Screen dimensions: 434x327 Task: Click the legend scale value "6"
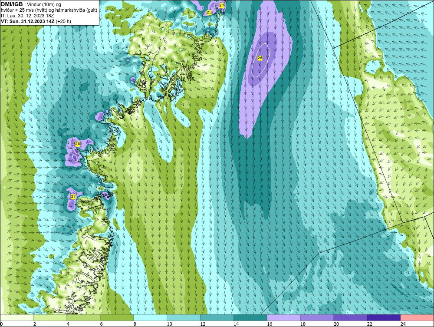[101, 324]
